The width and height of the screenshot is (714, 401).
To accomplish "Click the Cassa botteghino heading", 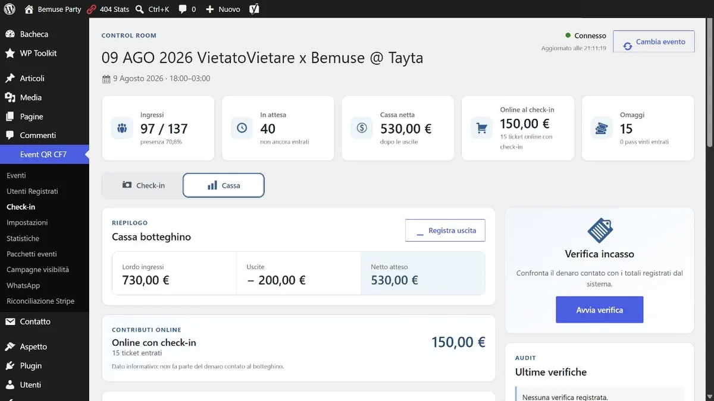I will [x=151, y=237].
